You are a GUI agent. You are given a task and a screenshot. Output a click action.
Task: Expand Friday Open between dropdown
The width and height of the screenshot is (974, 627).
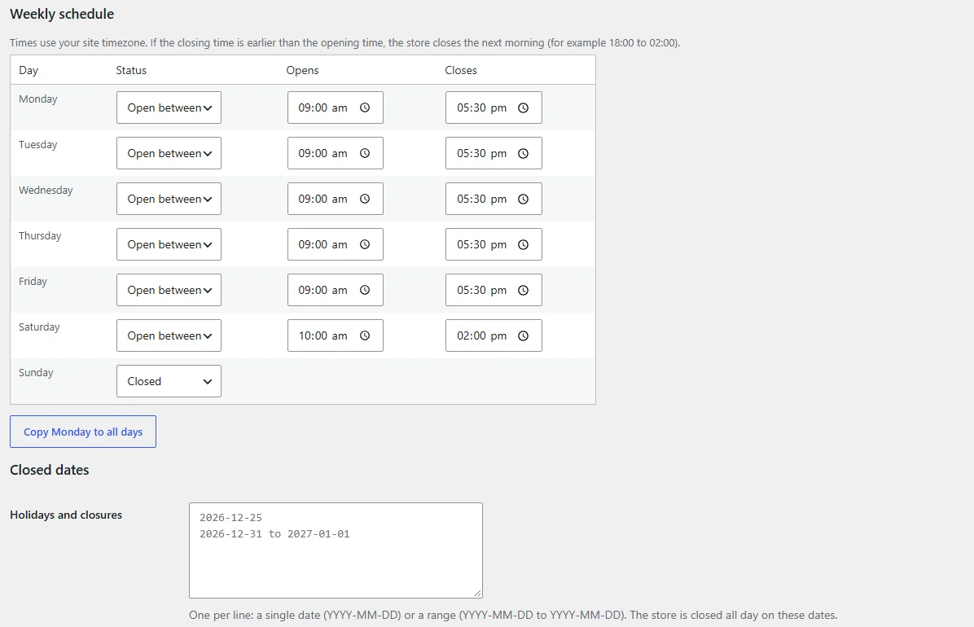coord(169,290)
